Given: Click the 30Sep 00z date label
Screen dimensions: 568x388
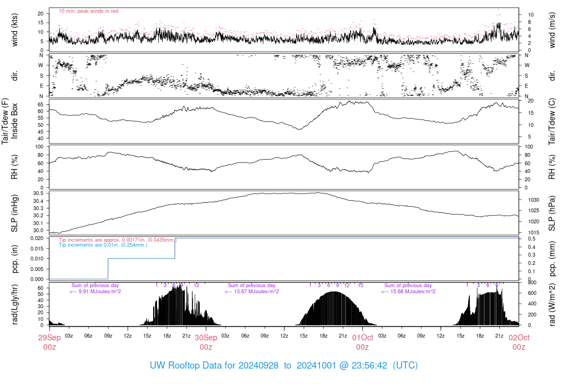Looking at the screenshot, I should 206,342.
